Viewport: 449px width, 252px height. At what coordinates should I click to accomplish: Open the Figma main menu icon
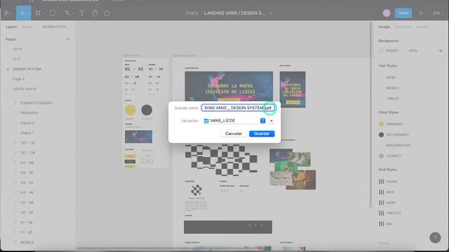pyautogui.click(x=7, y=13)
